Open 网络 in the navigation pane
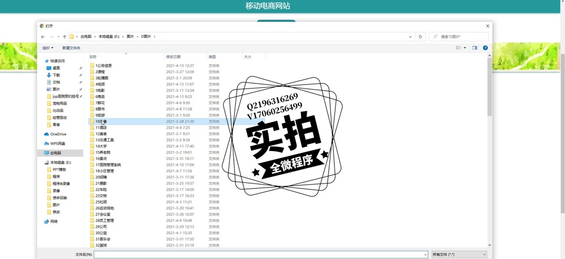This screenshot has height=259, width=565. (54, 221)
